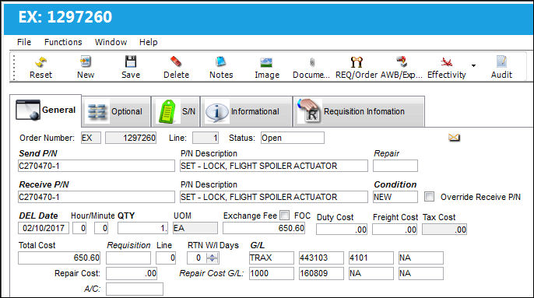Click the bold Send P/N label
Screen dimensions: 534x298
tap(38, 153)
